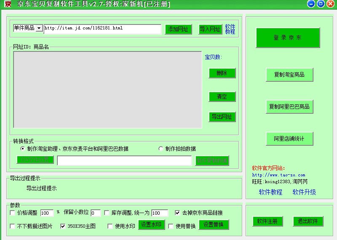This screenshot has width=337, height=240.
Task: Click the 阿里店铺统计 button
Action: coord(289,139)
